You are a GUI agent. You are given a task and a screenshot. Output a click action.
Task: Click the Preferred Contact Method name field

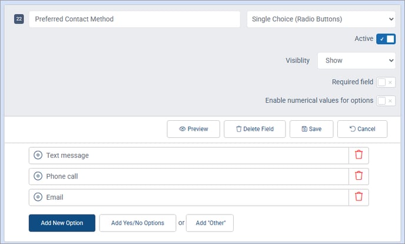(x=134, y=19)
